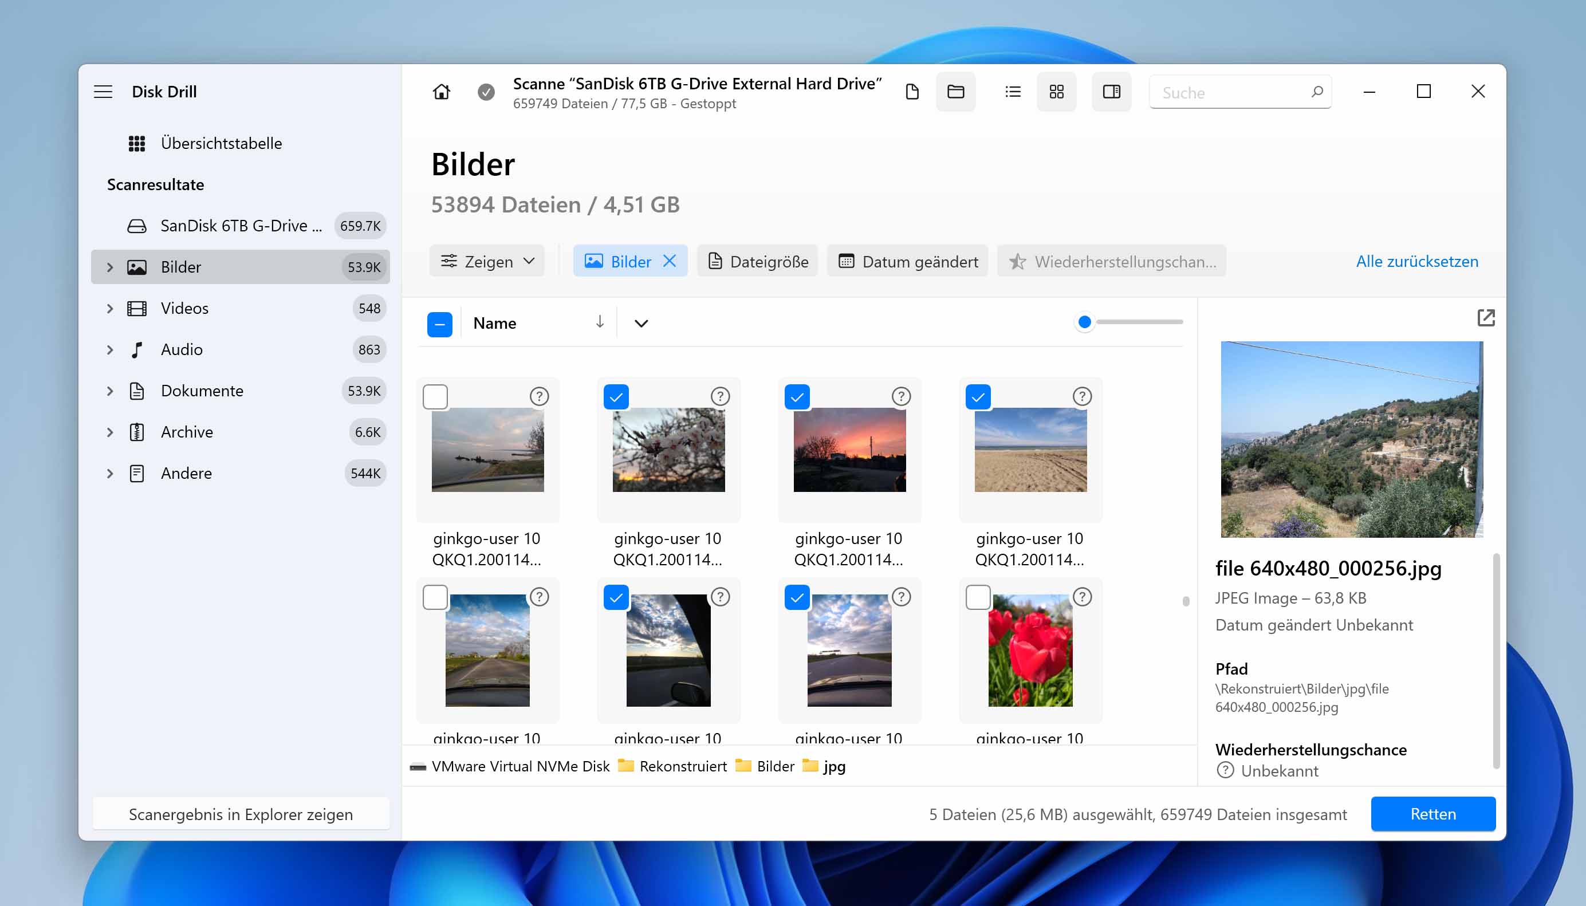This screenshot has height=906, width=1586.
Task: Click sort direction arrow next to Name
Action: (599, 322)
